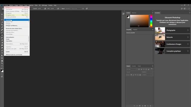The image size is (191, 107).
Task: Toggle Quick Mask mode icon
Action: [2, 74]
